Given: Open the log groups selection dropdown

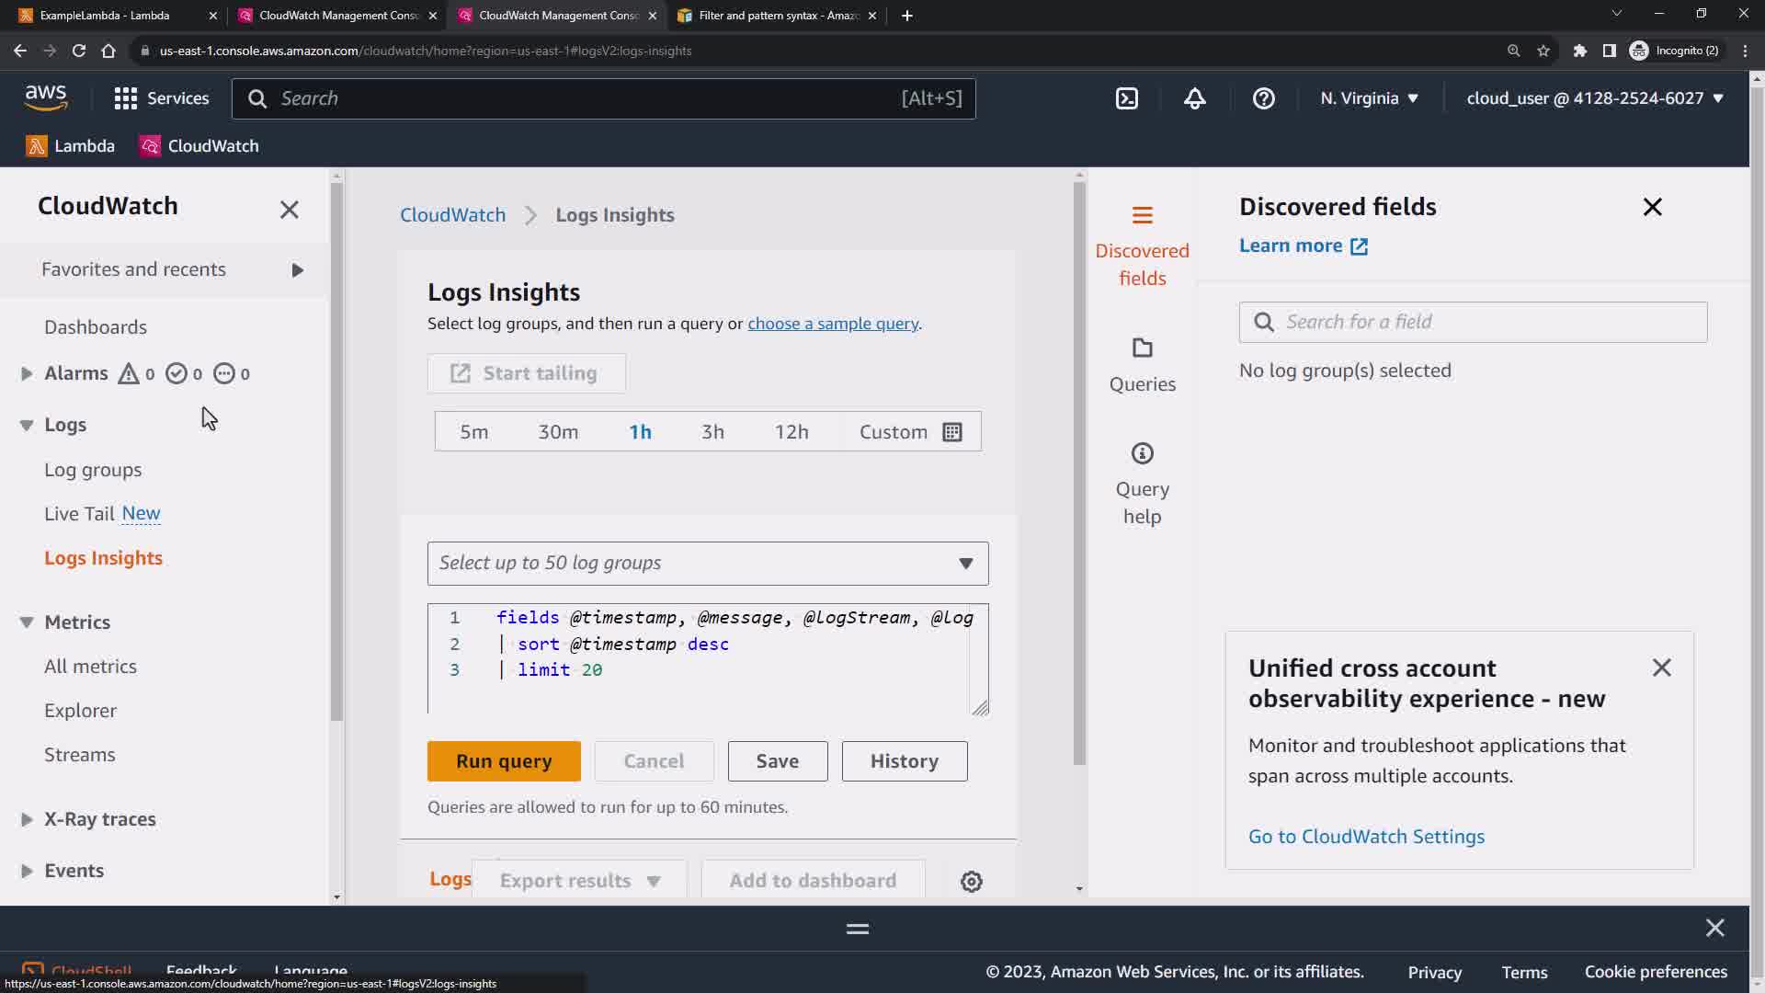Looking at the screenshot, I should [x=707, y=564].
